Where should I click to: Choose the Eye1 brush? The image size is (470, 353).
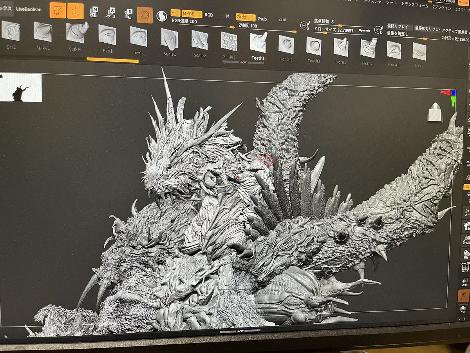point(107,35)
